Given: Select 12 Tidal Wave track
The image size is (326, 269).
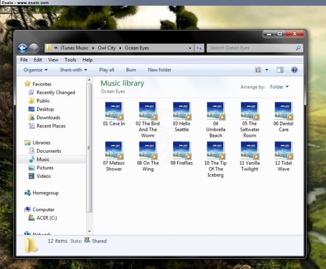Looking at the screenshot, I should 283,157.
